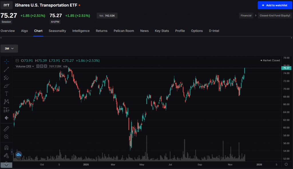
Task: Click the back arrow in drawing toolbar
Action: [x=6, y=118]
